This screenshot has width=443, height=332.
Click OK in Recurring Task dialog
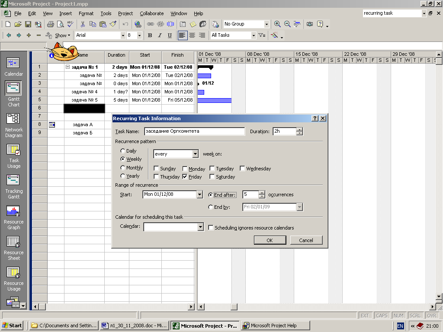click(x=270, y=240)
